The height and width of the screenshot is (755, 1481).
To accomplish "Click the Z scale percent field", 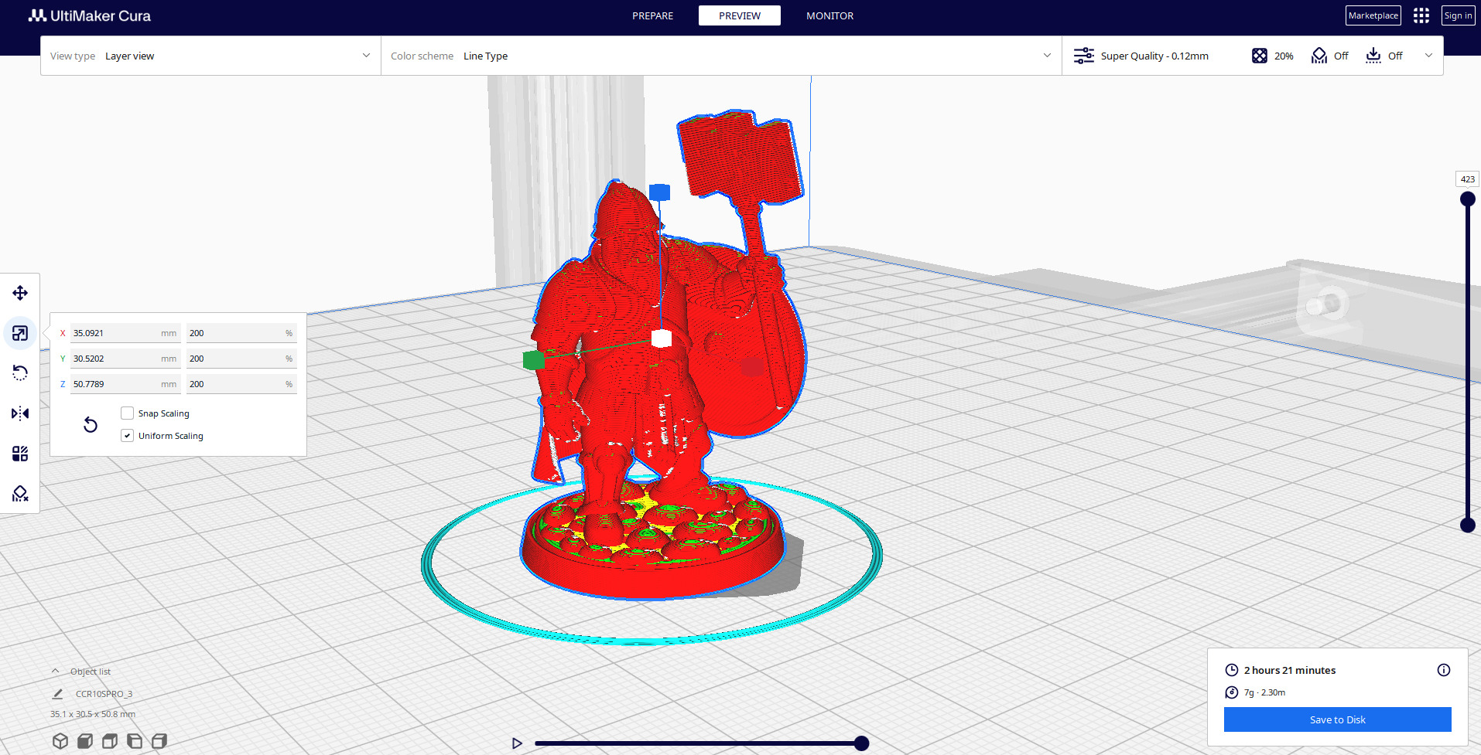I will 241,384.
